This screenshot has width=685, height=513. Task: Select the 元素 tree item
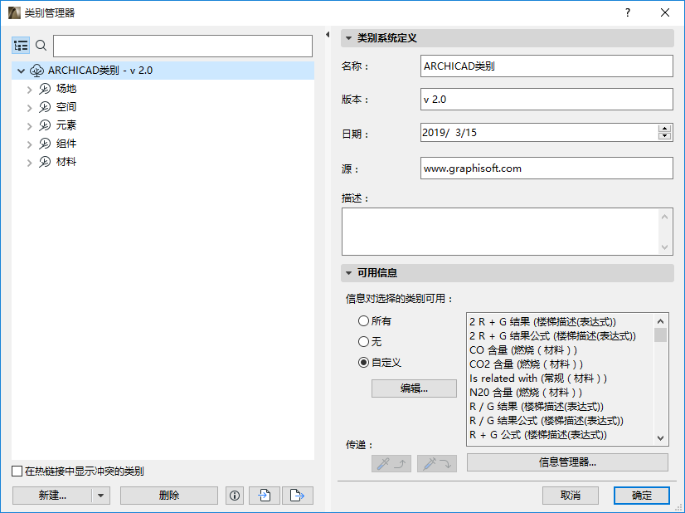click(66, 125)
